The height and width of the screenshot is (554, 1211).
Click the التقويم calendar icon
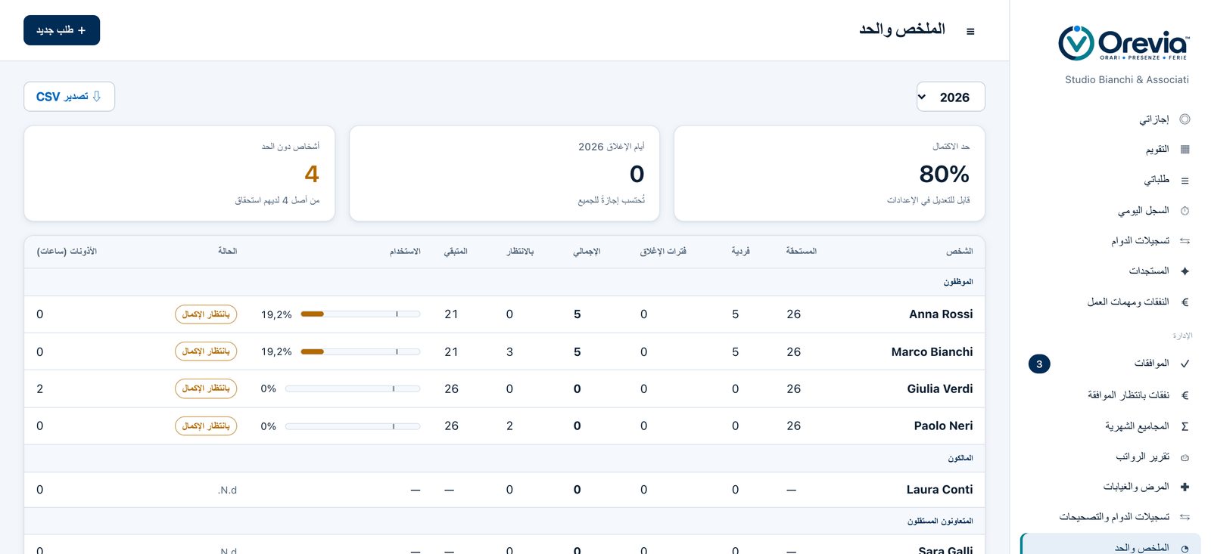click(x=1185, y=150)
